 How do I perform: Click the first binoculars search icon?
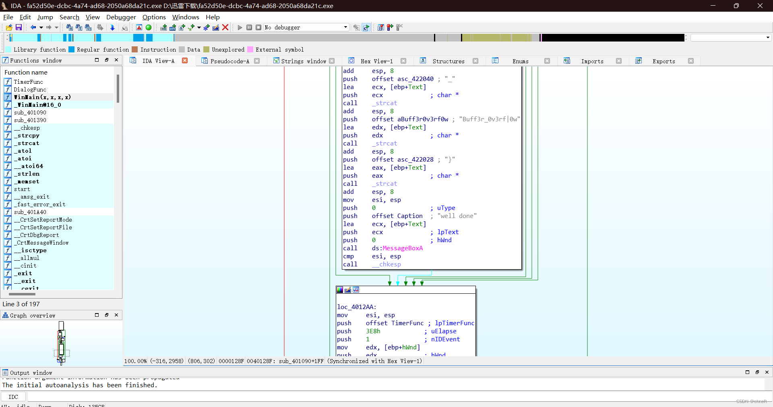(69, 27)
